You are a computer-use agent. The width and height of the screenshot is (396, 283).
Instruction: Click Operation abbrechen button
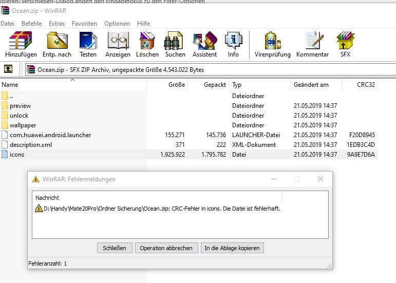point(166,248)
